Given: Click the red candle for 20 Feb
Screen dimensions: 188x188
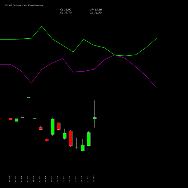Looking at the screenshot, I should pos(59,126).
